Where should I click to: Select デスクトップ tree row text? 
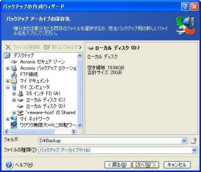(x=23, y=55)
